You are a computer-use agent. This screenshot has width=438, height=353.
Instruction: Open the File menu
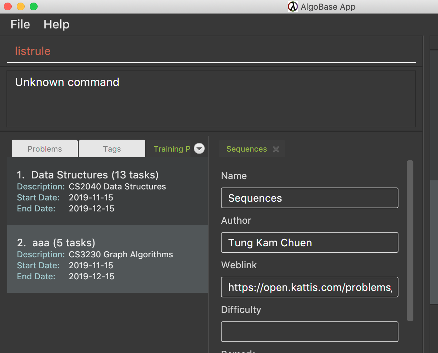pyautogui.click(x=20, y=25)
